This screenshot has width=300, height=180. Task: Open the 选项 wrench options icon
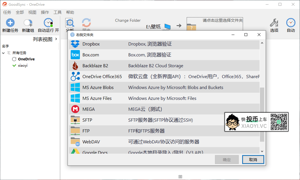tap(274, 22)
